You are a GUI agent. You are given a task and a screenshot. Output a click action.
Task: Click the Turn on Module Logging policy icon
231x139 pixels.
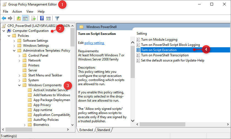[138, 40]
